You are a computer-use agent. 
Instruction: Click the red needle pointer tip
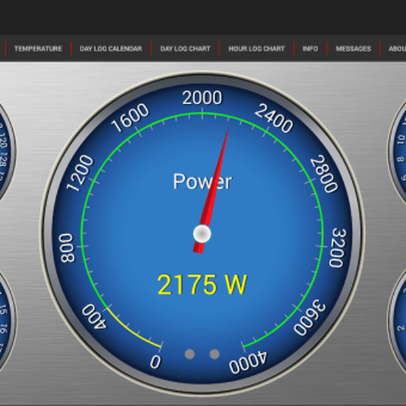click(227, 129)
